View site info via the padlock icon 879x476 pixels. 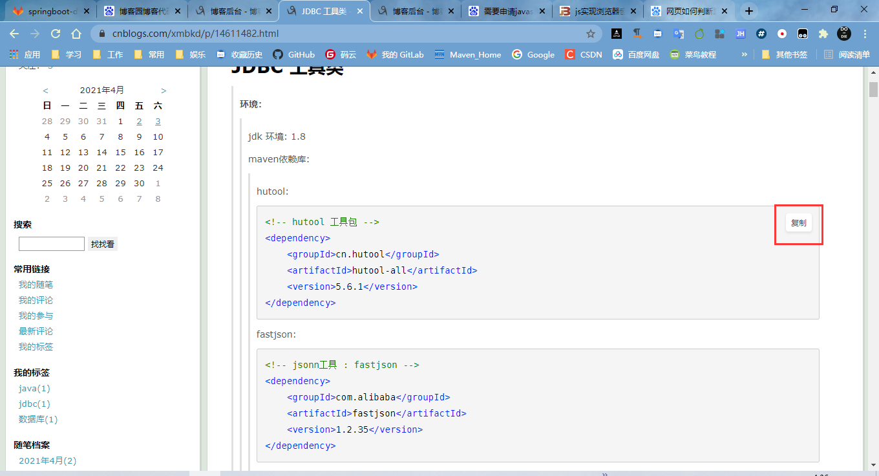pyautogui.click(x=102, y=34)
